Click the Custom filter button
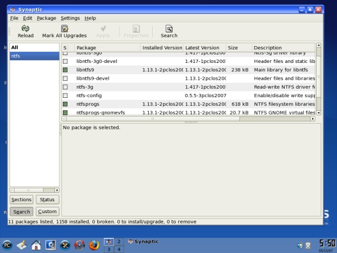The width and height of the screenshot is (337, 253). click(x=47, y=212)
